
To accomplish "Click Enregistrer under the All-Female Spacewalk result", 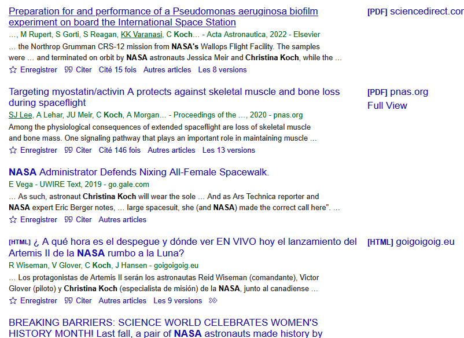I will point(38,219).
